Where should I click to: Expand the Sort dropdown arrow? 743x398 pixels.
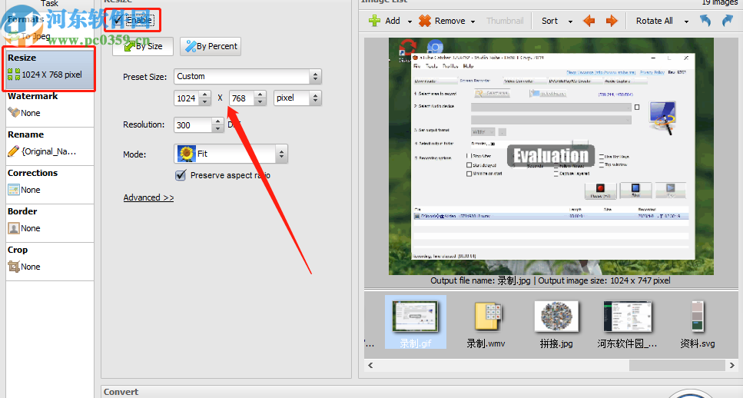[x=570, y=22]
